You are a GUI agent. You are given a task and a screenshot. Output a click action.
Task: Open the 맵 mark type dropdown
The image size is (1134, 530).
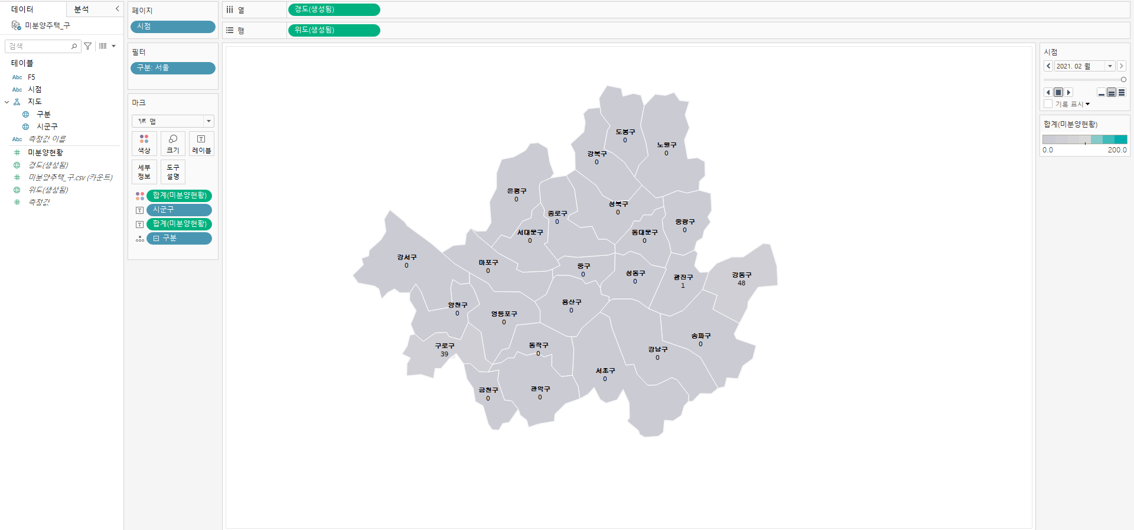coord(173,121)
